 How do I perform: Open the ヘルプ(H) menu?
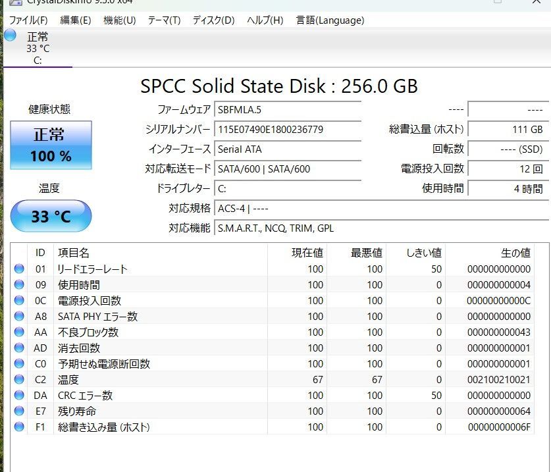(x=265, y=20)
